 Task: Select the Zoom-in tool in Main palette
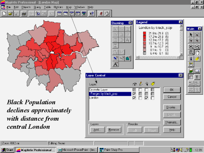(x=191, y=47)
